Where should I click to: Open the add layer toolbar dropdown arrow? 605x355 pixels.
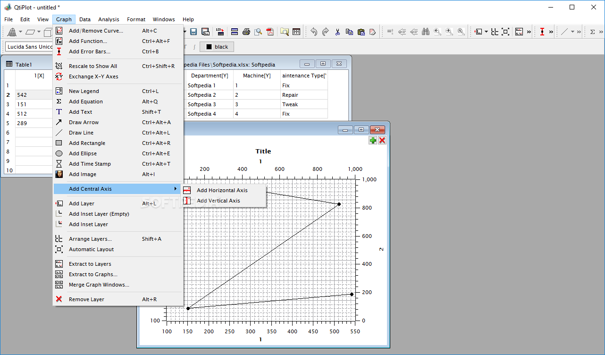click(486, 32)
